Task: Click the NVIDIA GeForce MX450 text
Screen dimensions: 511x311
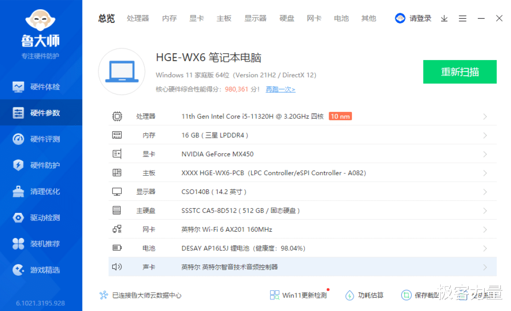Action: click(217, 154)
